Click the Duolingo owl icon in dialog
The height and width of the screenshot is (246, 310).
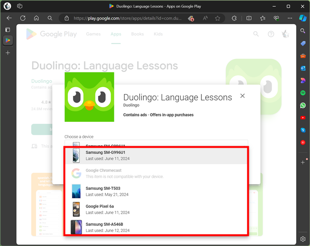tap(89, 97)
